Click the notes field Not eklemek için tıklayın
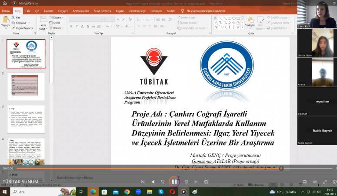 click(75, 178)
